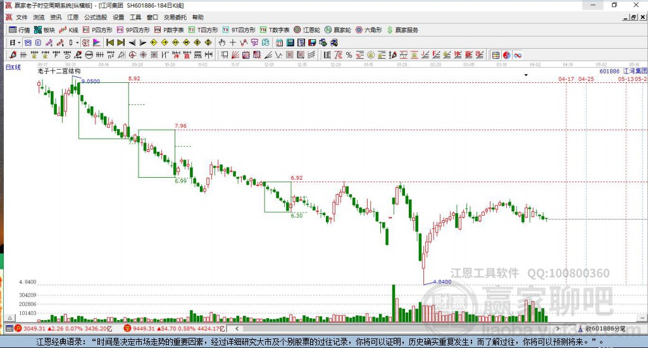Open the 行情 quotes view
This screenshot has height=348, width=648.
pyautogui.click(x=20, y=30)
